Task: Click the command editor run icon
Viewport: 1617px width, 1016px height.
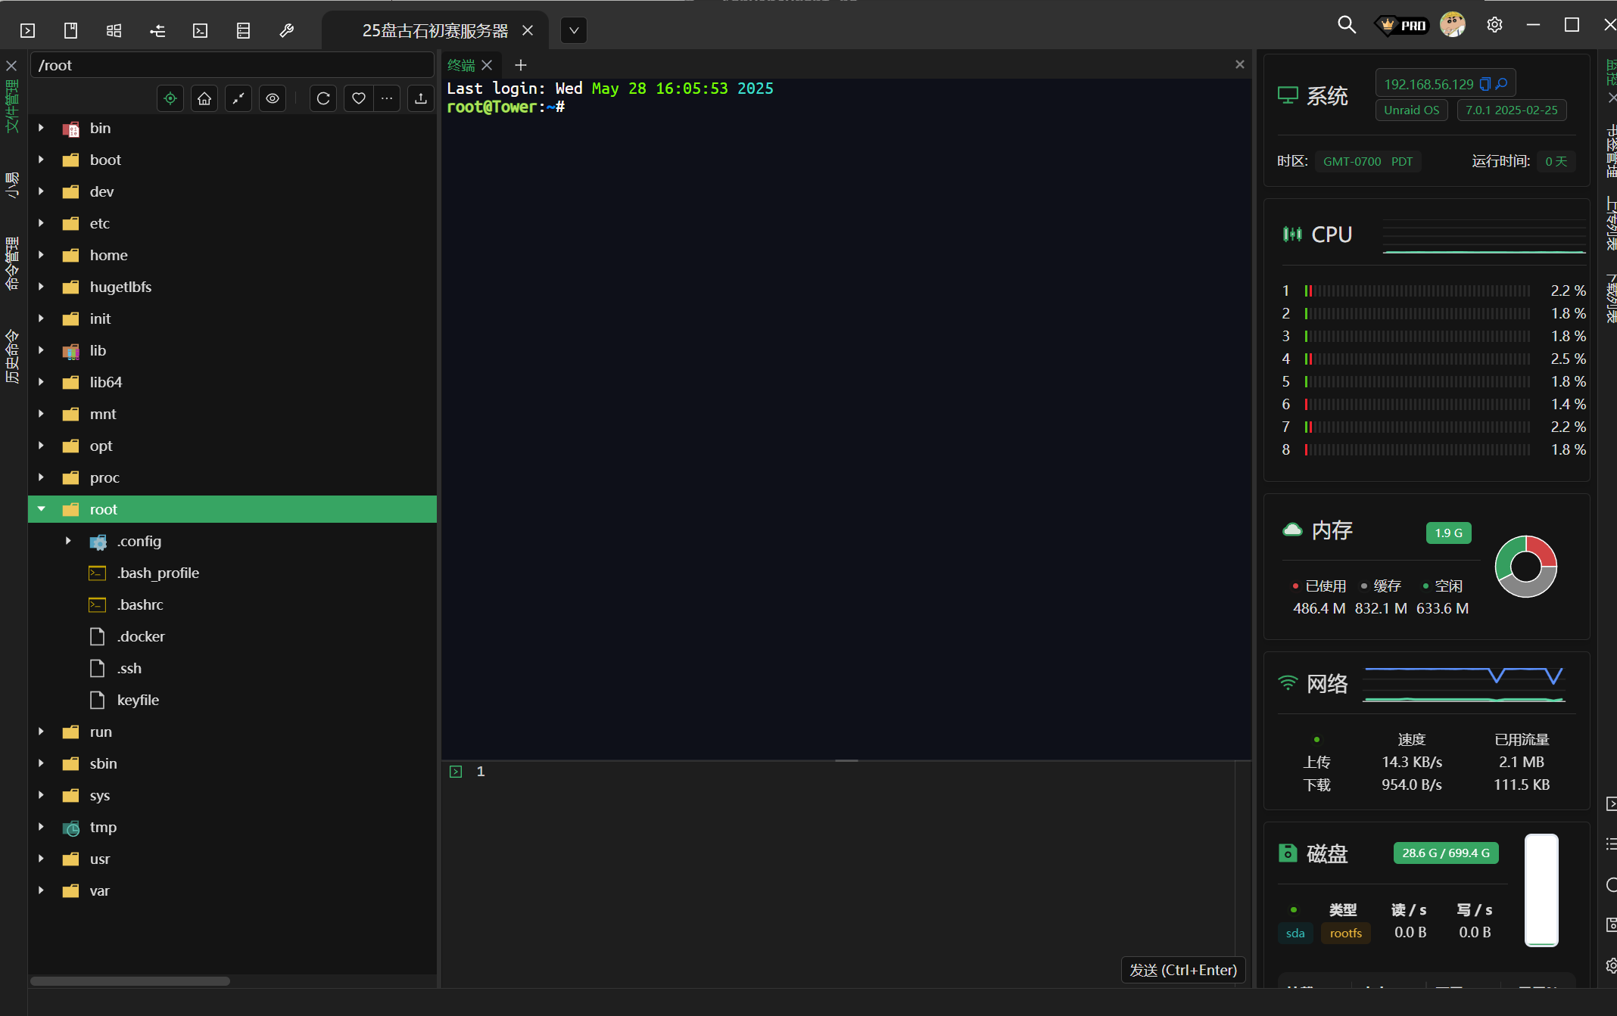Action: coord(456,772)
